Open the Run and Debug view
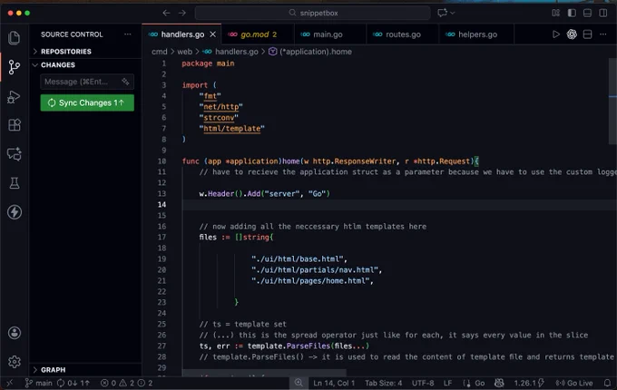The height and width of the screenshot is (390, 617). [x=15, y=97]
